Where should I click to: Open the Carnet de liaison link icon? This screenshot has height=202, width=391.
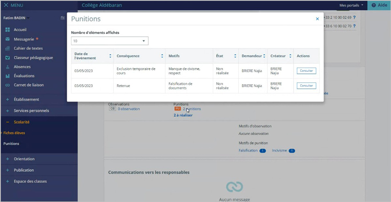7,85
